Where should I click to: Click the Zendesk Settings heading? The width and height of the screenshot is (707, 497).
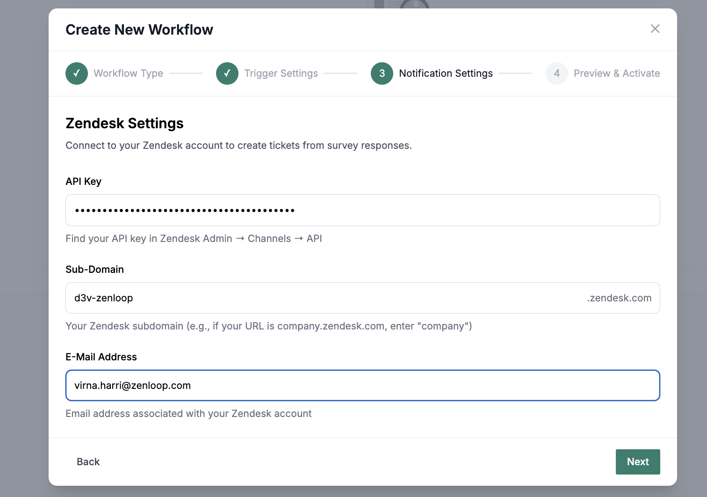(124, 124)
